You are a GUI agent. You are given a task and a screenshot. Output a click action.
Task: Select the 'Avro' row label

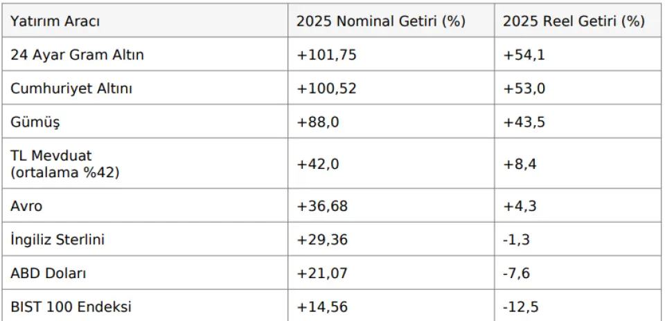tap(27, 206)
